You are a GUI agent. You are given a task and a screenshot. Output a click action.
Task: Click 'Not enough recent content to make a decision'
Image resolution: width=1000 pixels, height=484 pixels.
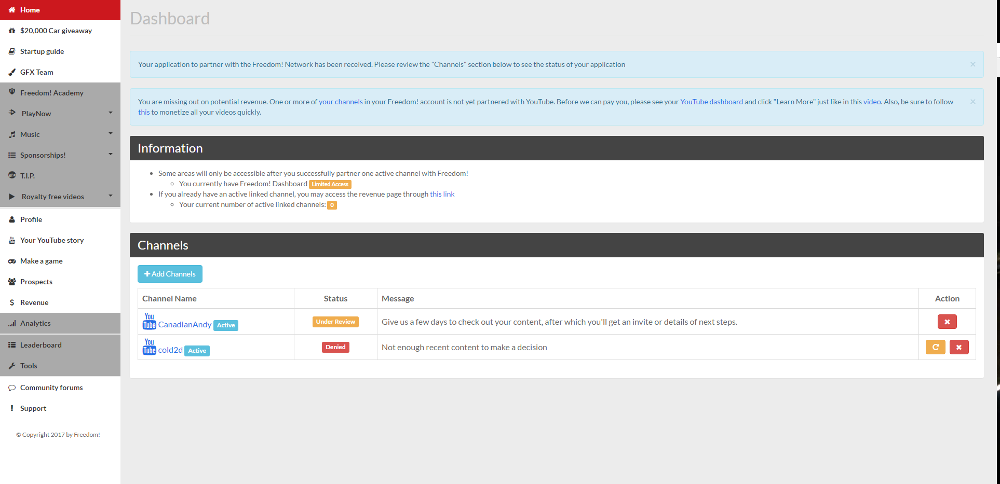pyautogui.click(x=464, y=347)
